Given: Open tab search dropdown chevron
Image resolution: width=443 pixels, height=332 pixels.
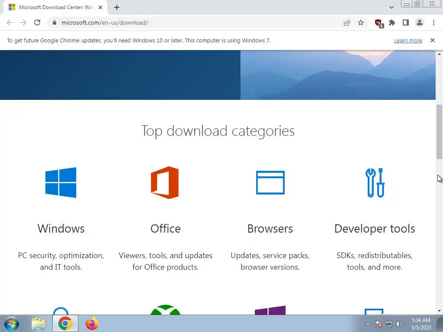Looking at the screenshot, I should tap(391, 7).
